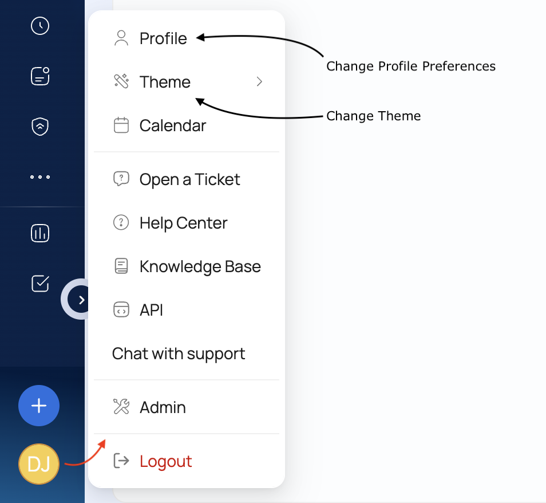Expand the Theme submenu chevron
This screenshot has height=503, width=546.
259,82
